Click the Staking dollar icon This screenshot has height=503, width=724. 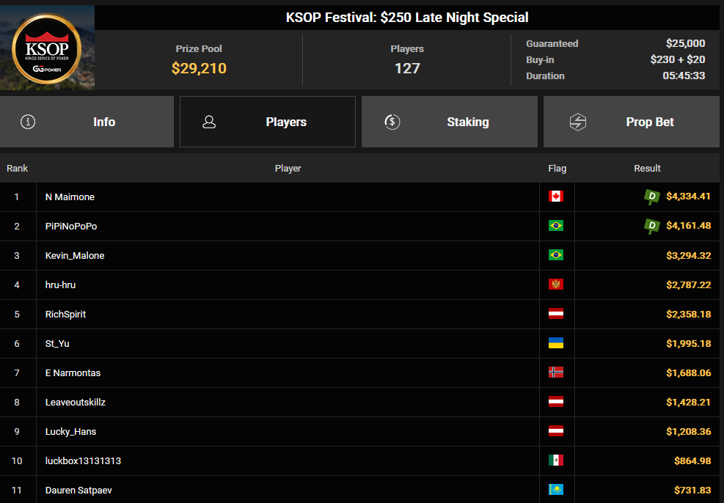(x=392, y=122)
